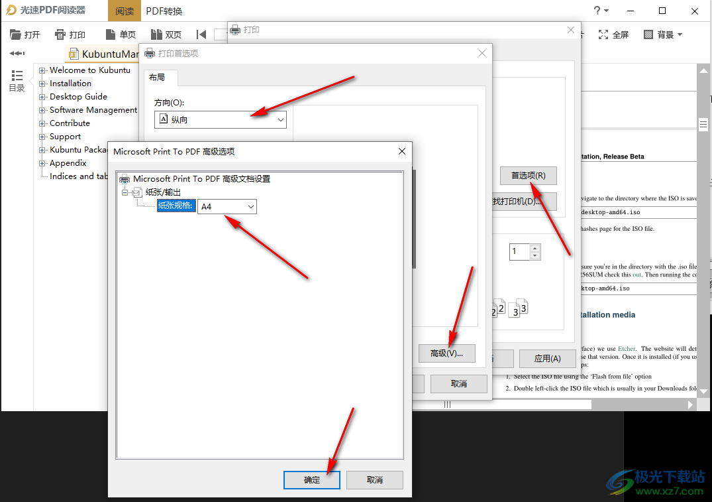Click the 高级(V)... button
This screenshot has height=502, width=712.
[447, 353]
